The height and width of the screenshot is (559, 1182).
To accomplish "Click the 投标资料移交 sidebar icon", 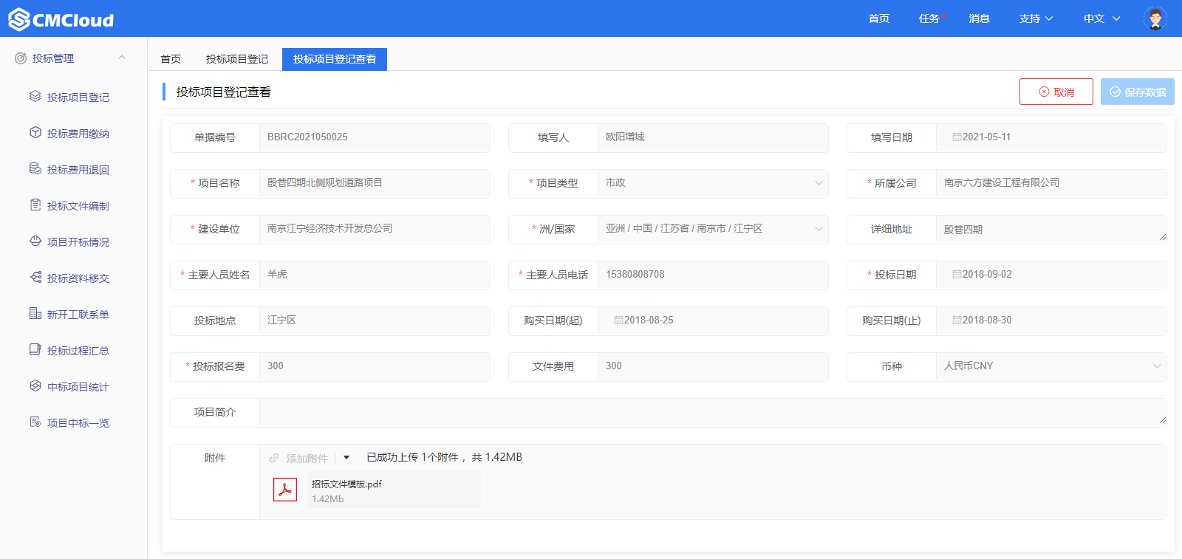I will click(x=35, y=278).
